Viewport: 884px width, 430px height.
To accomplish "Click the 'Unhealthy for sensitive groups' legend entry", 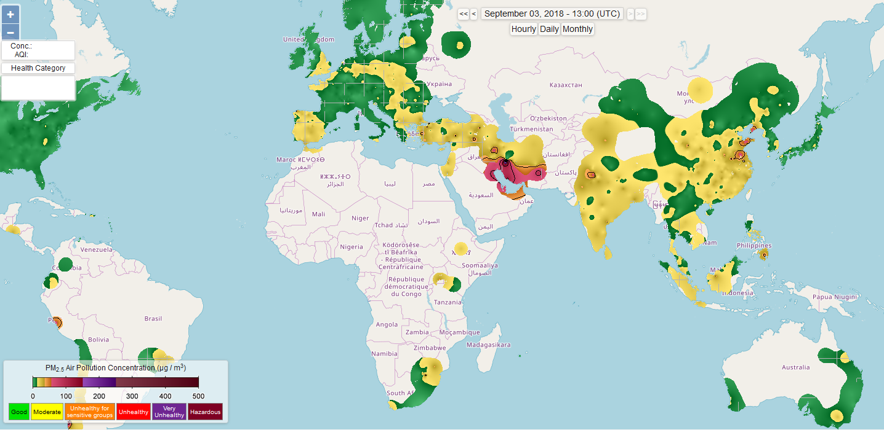I will coord(89,412).
